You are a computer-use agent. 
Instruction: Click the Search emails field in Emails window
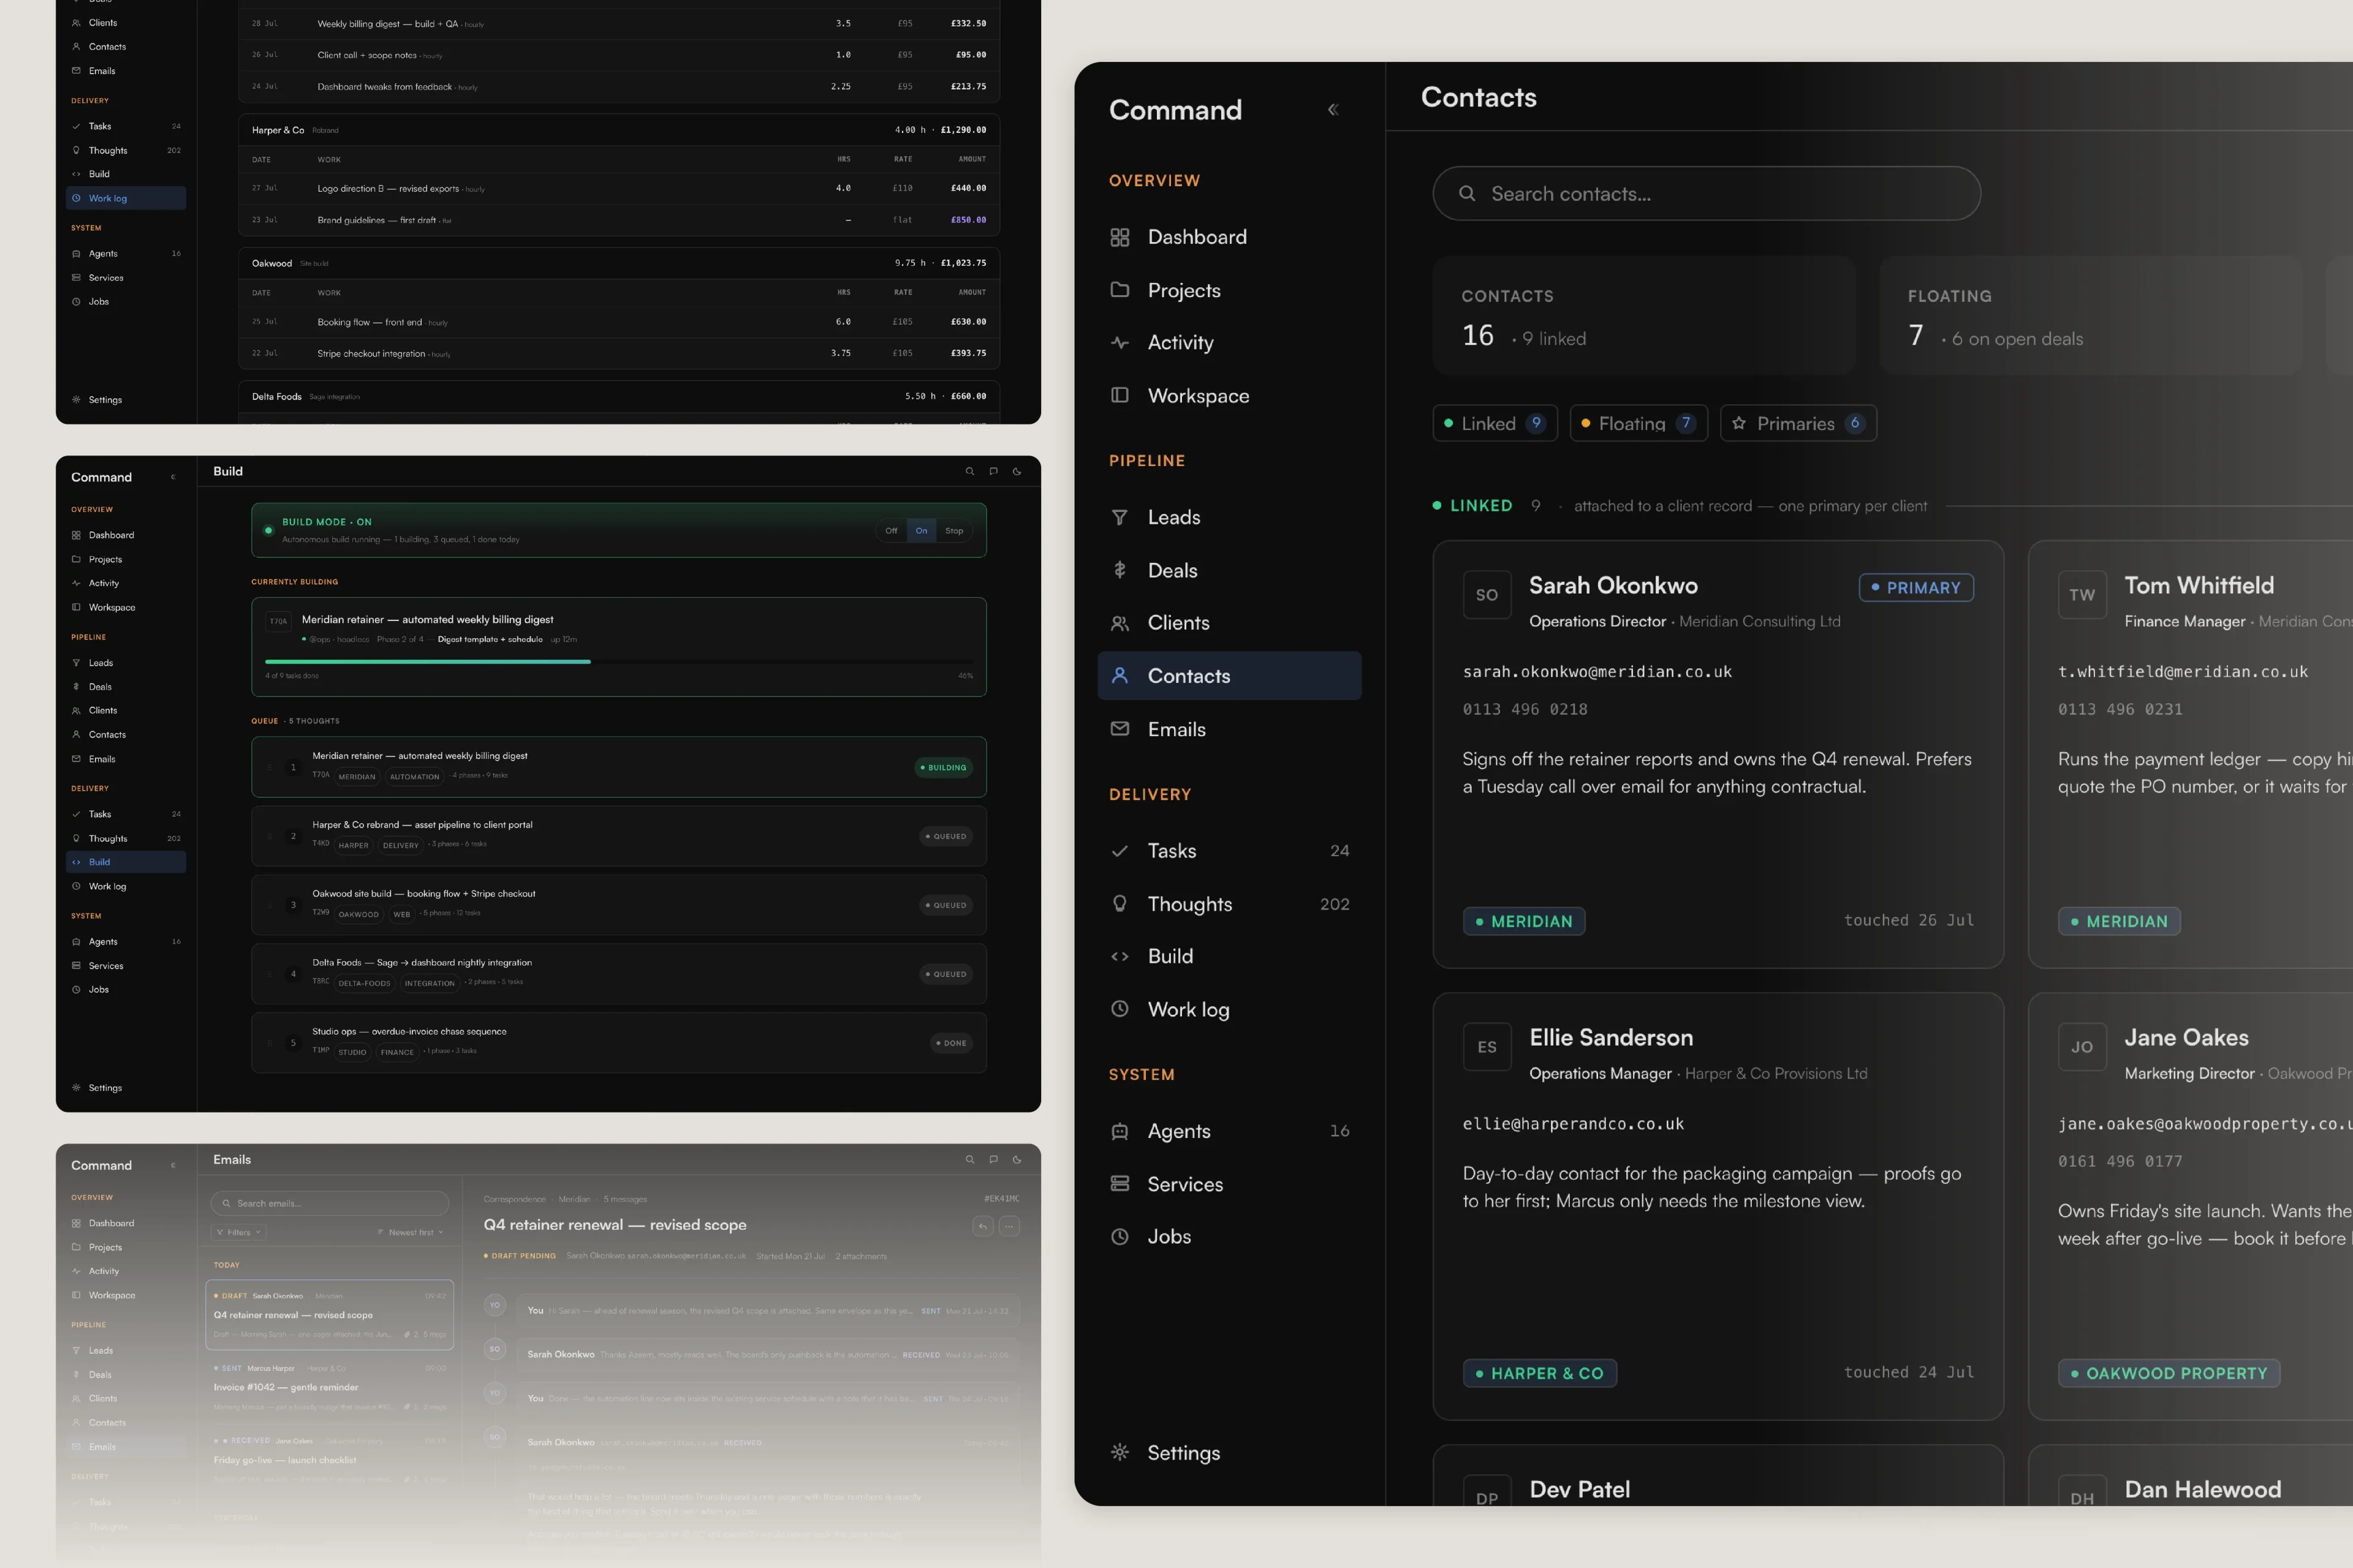coord(330,1203)
